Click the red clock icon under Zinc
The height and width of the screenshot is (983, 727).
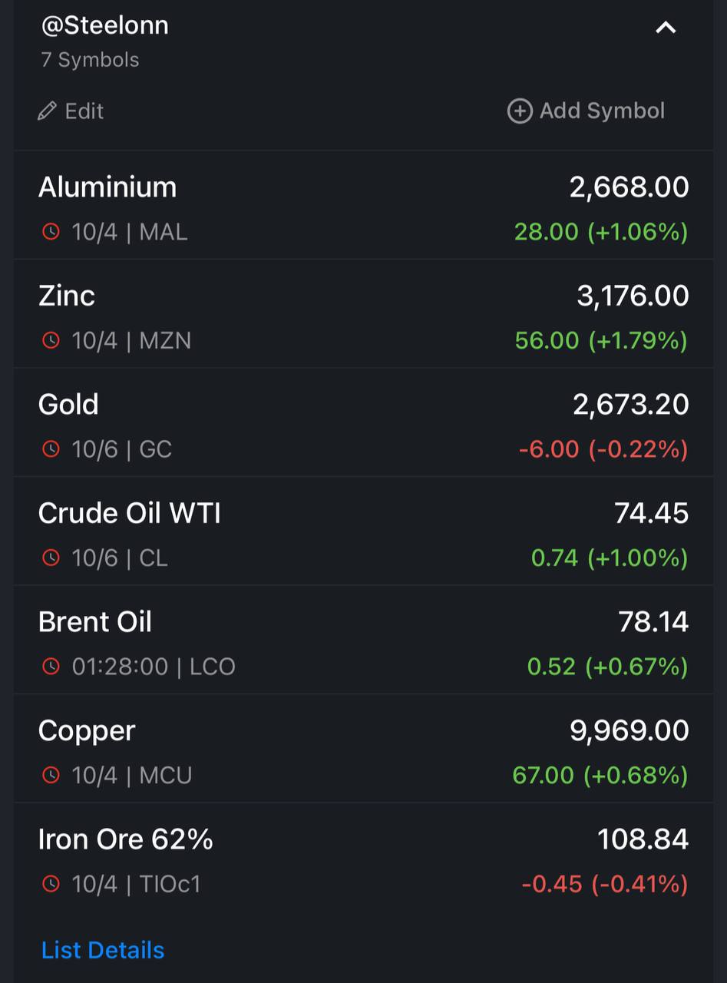pos(51,340)
